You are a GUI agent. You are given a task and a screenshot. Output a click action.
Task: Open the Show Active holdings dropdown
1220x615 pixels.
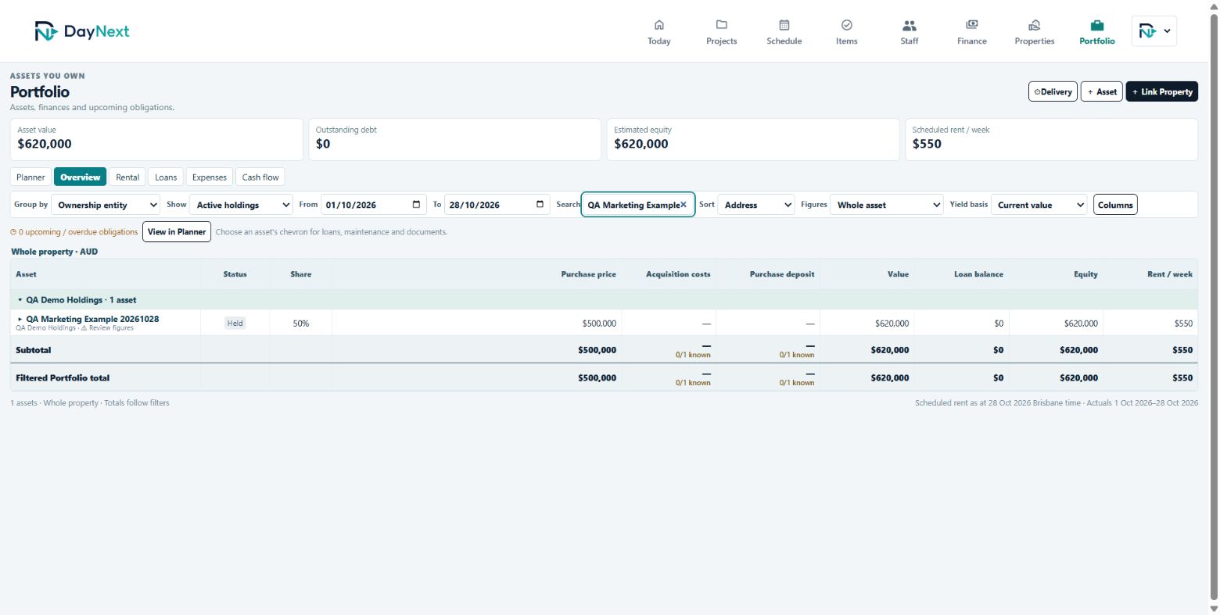coord(241,205)
